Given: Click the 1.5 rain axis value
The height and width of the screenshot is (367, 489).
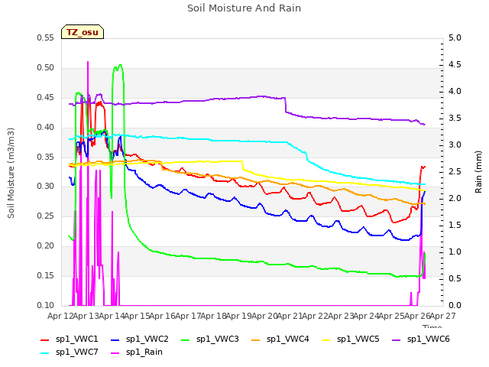Looking at the screenshot, I should 455,225.
